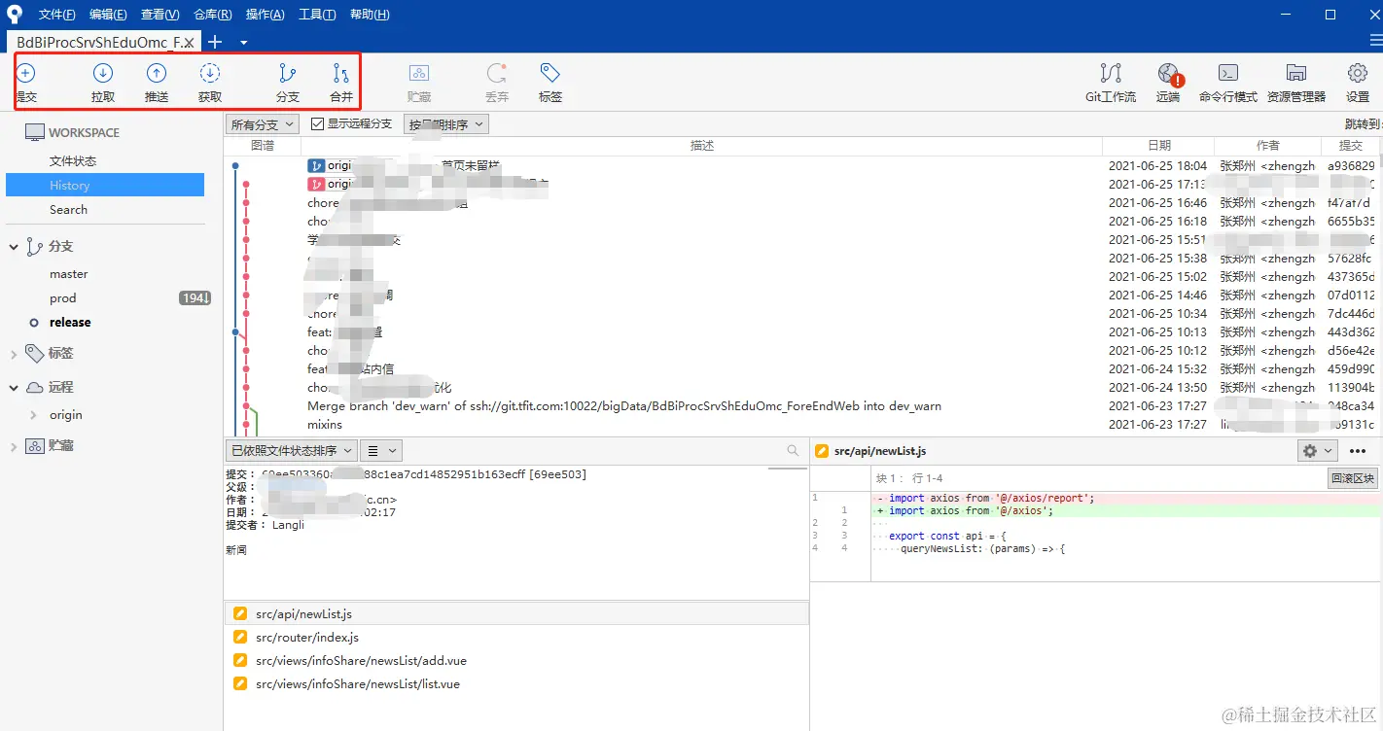Collapse the 分支 section in sidebar
The width and height of the screenshot is (1383, 731).
coord(14,247)
